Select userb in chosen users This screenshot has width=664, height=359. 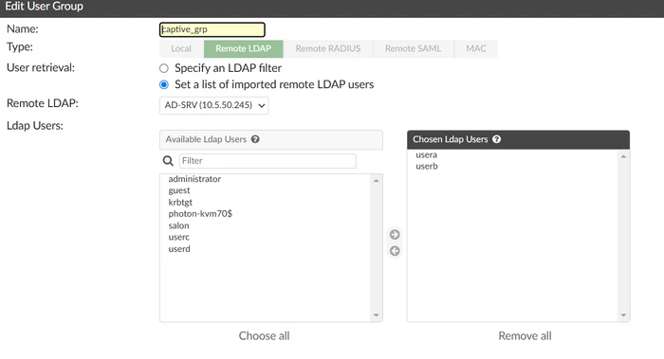click(427, 166)
